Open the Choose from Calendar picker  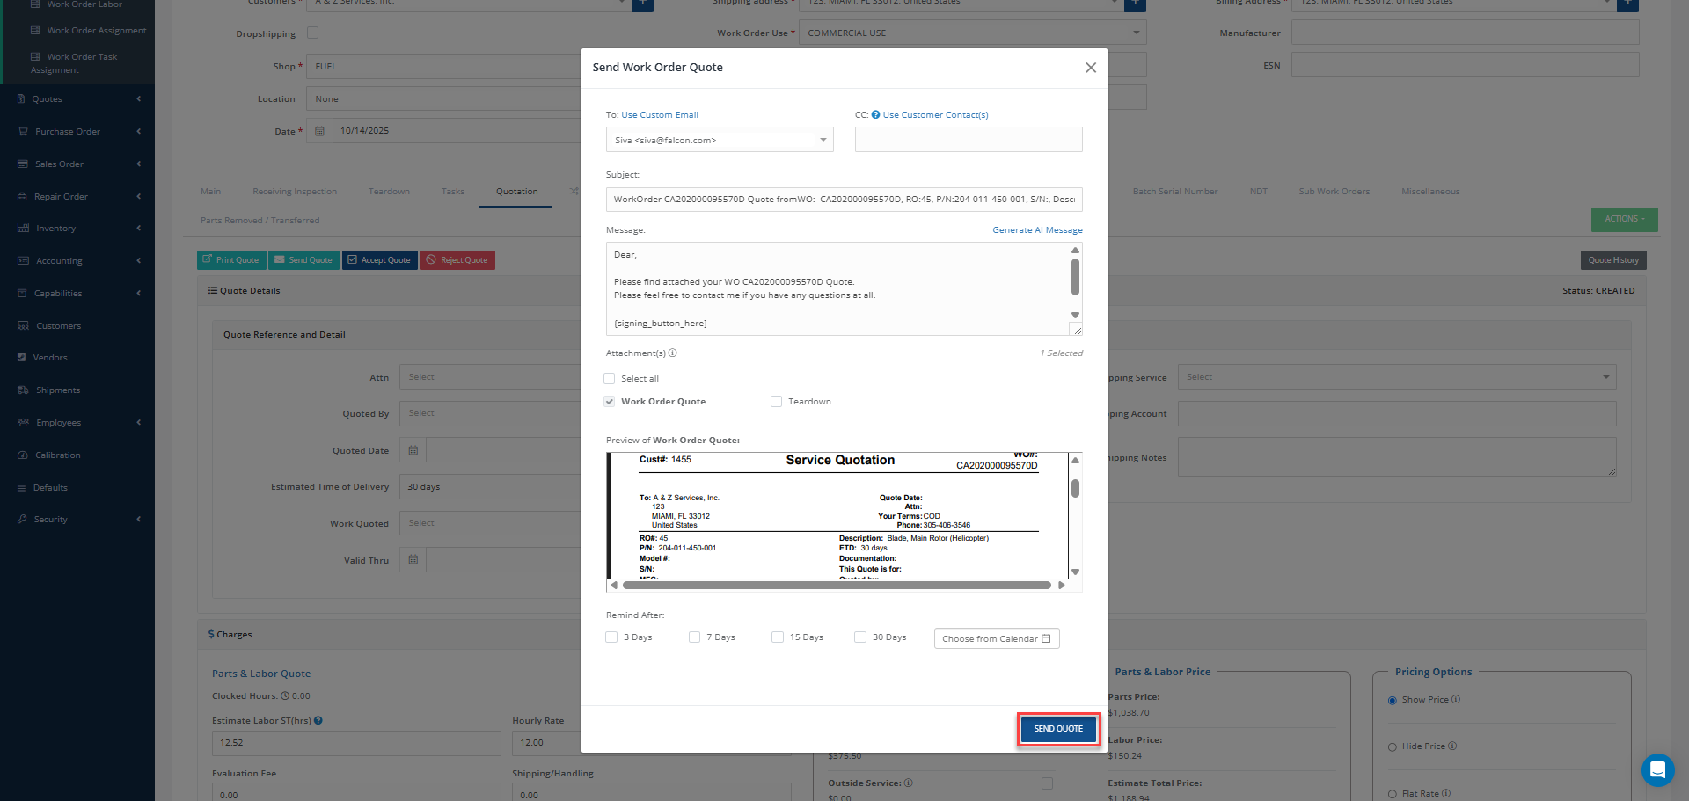coord(996,639)
